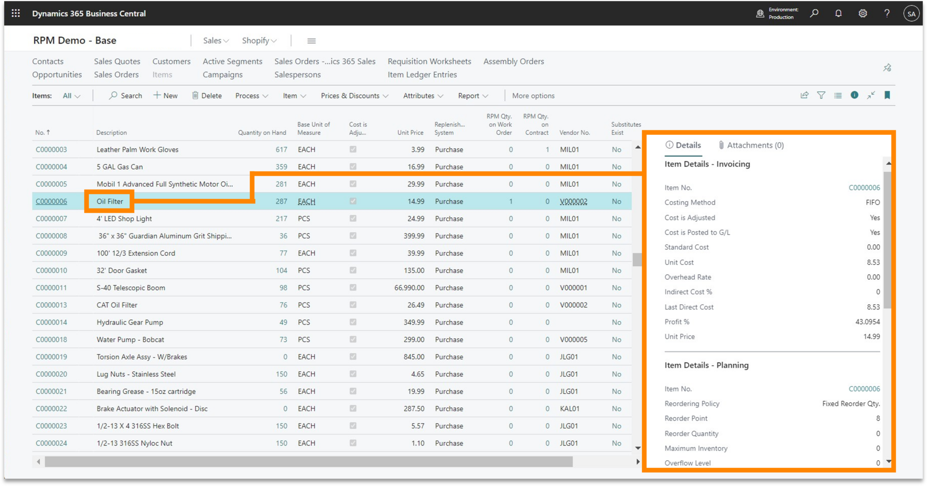Open item link C0000011
The width and height of the screenshot is (927, 486).
click(51, 287)
